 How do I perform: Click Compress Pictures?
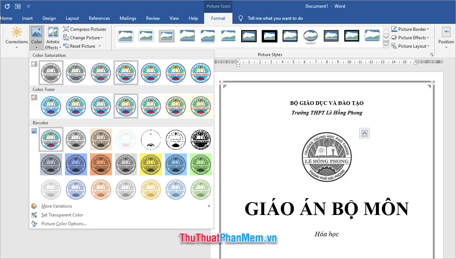[85, 29]
